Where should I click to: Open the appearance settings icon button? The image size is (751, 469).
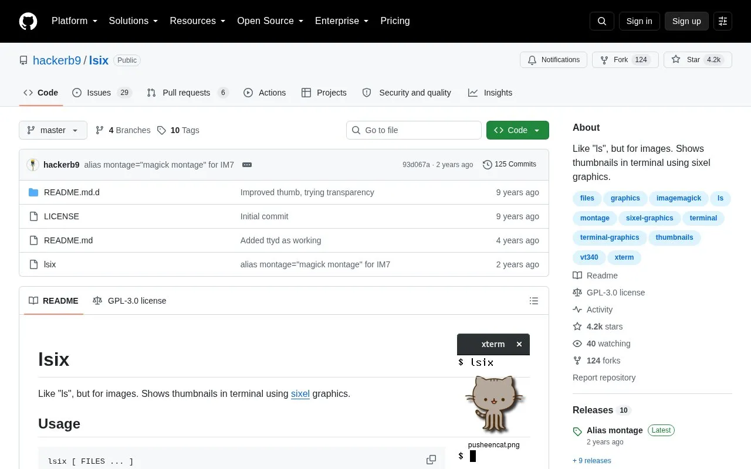[723, 21]
